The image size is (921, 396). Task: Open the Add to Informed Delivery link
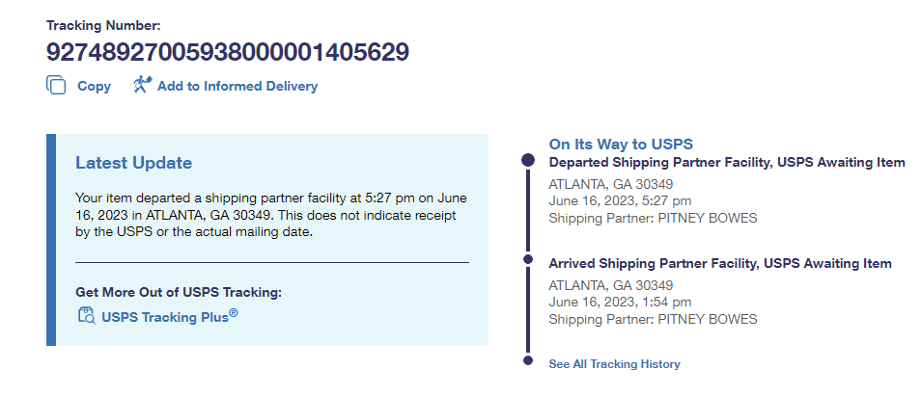pos(237,86)
